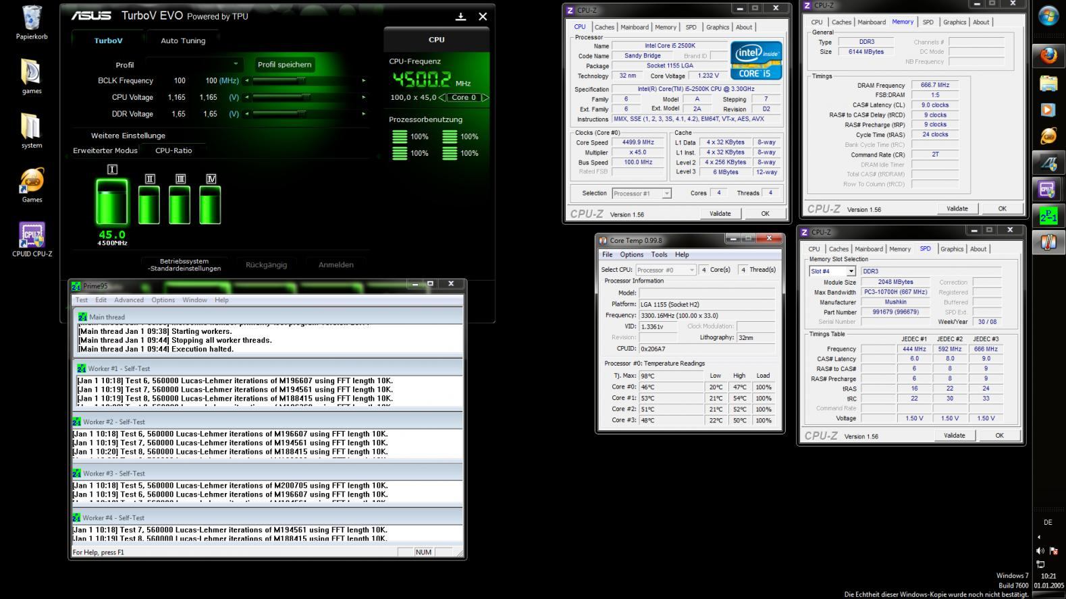The width and height of the screenshot is (1066, 599).
Task: Click Betriebssystem-Standardeinstellungen button
Action: pyautogui.click(x=184, y=264)
